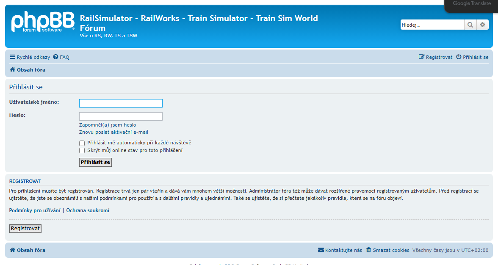Click the hamburger icon beside Rychlé odkazy
Screen dimensions: 498x265
(x=12, y=57)
